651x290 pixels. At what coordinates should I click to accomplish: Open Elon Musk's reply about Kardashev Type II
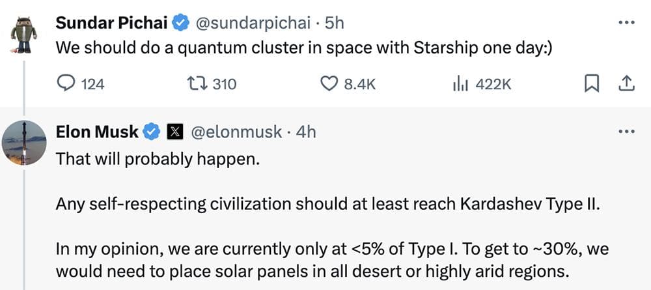(x=325, y=204)
